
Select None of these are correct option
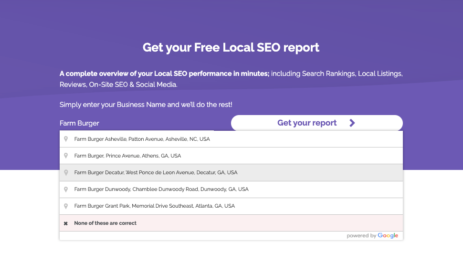231,223
